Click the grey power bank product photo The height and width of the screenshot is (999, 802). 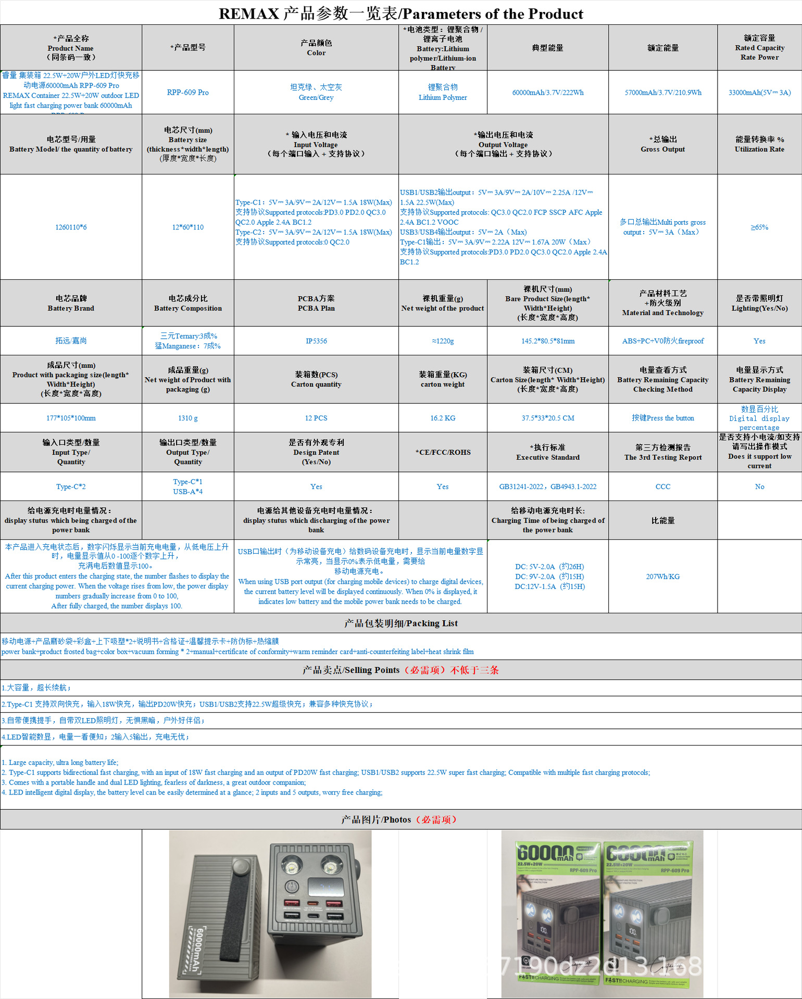(270, 914)
